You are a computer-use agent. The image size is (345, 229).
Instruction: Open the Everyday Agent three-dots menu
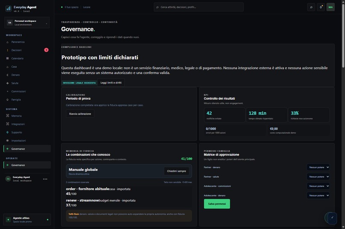pyautogui.click(x=45, y=179)
